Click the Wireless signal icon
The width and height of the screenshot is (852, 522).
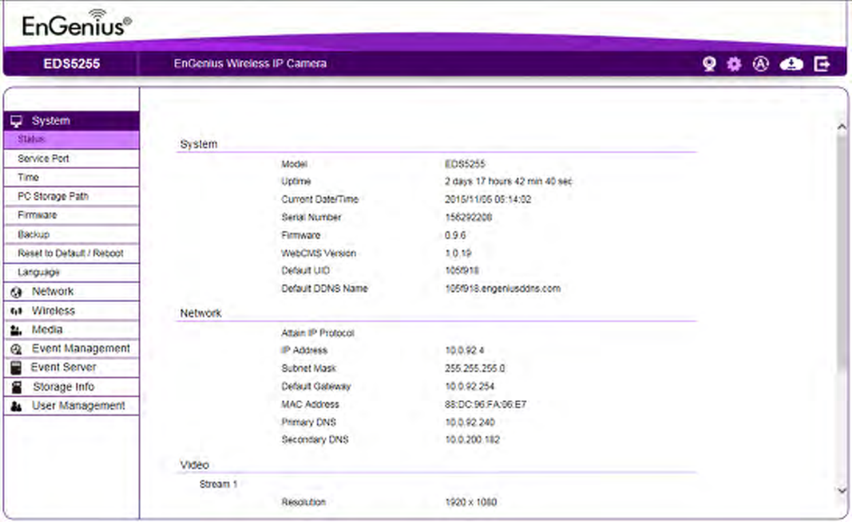point(16,312)
